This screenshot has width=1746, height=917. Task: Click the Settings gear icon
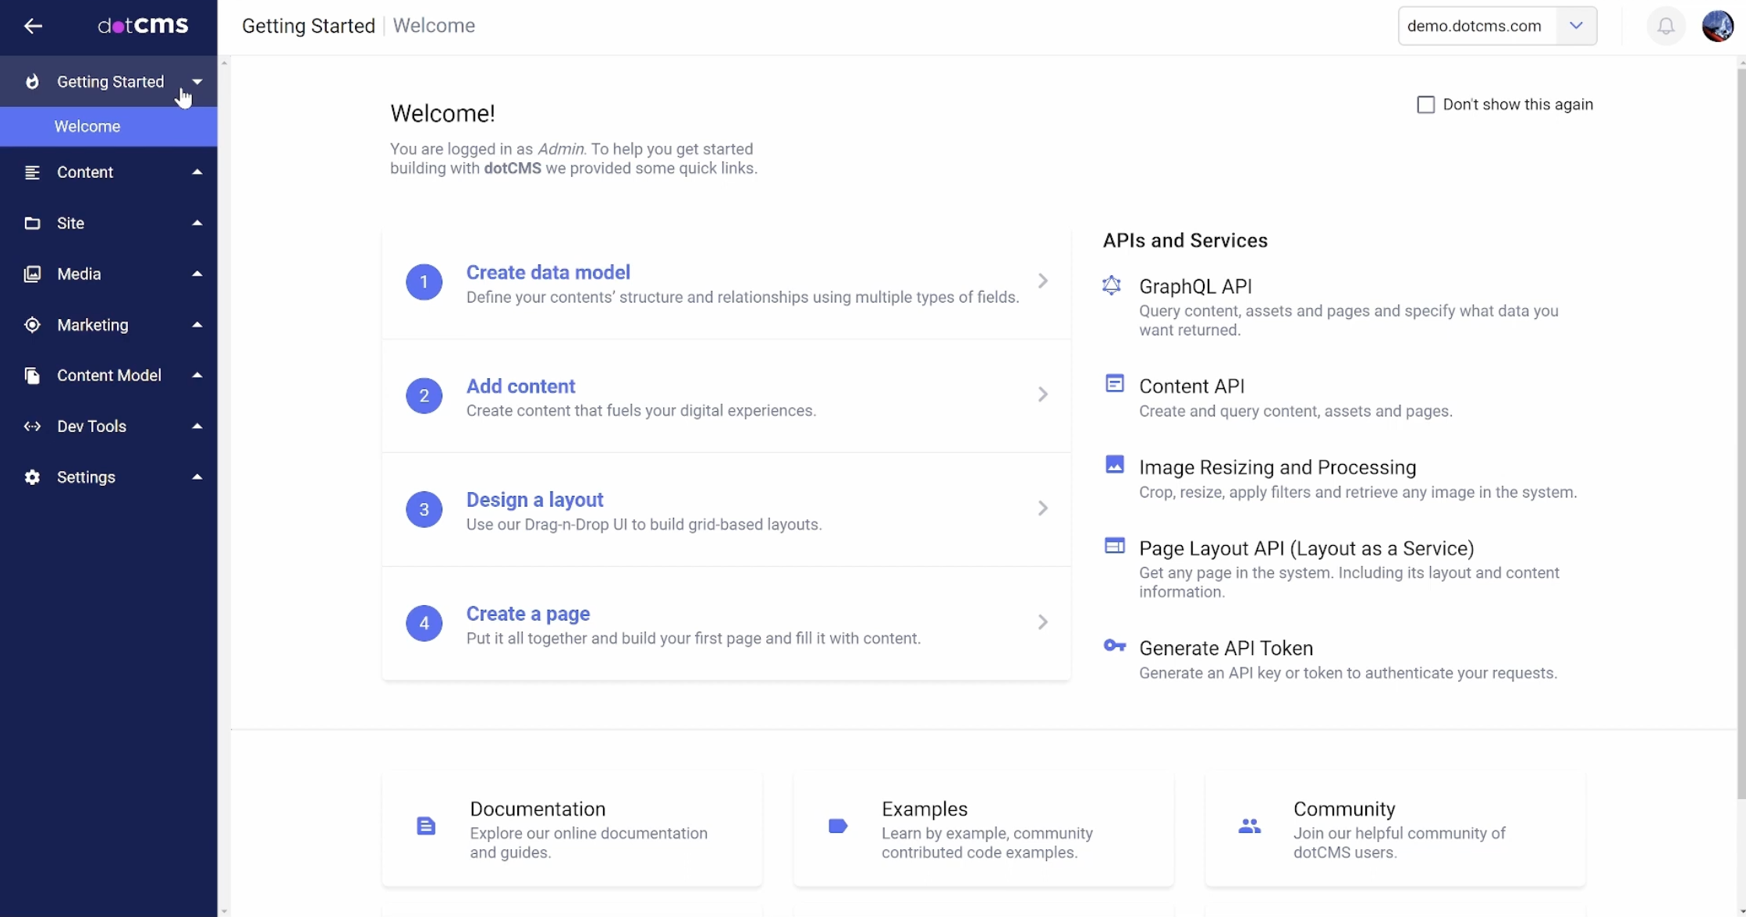tap(32, 477)
